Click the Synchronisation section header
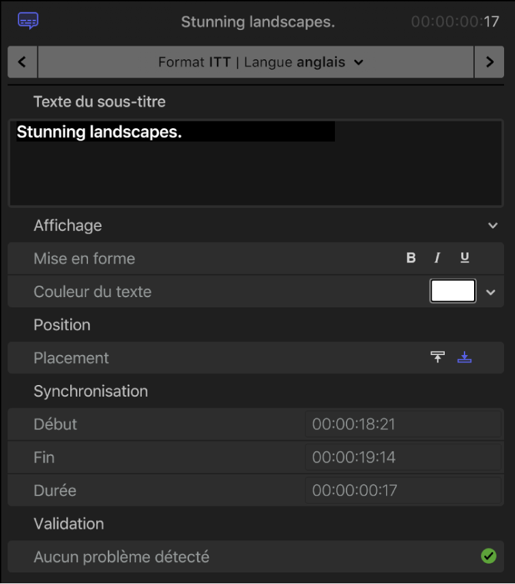This screenshot has height=584, width=515. 90,390
